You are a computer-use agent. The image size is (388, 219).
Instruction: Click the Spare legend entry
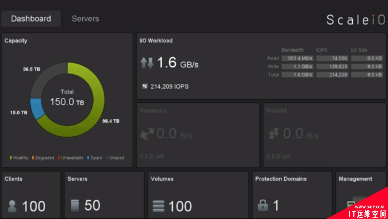(95, 158)
